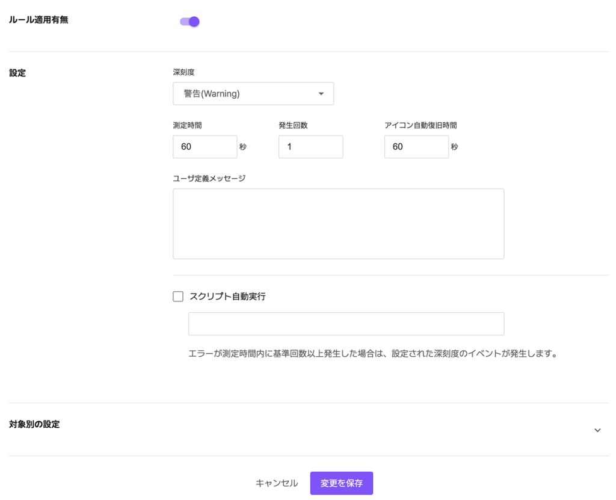Click the error description text about 測定時間内
The width and height of the screenshot is (616, 500).
[x=373, y=354]
